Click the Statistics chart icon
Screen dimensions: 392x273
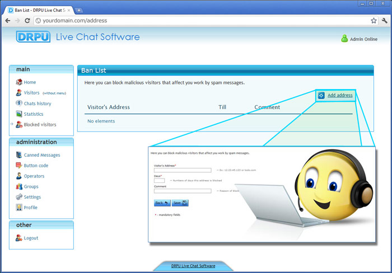[19, 114]
